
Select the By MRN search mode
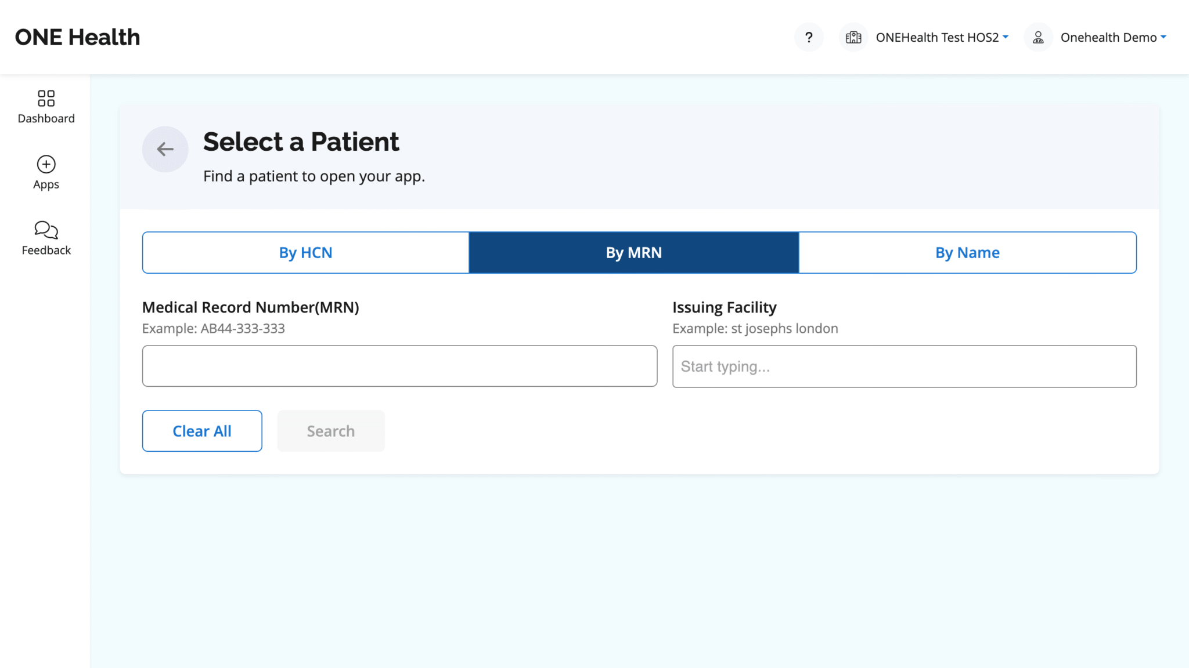click(633, 252)
